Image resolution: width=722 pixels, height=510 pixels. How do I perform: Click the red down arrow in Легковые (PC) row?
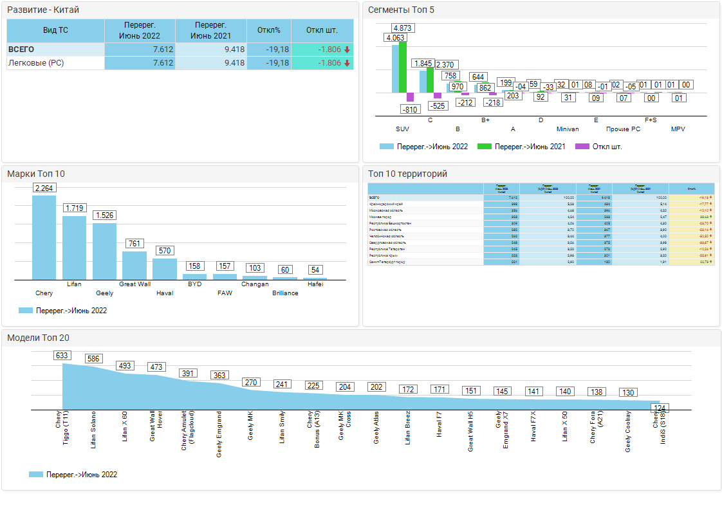pyautogui.click(x=347, y=63)
